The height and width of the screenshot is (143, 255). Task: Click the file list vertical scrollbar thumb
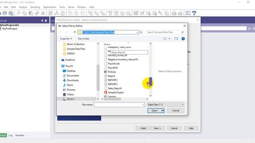click(x=151, y=81)
